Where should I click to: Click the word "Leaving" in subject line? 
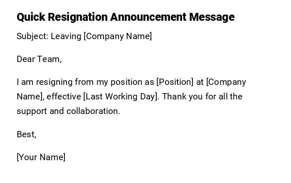(66, 37)
